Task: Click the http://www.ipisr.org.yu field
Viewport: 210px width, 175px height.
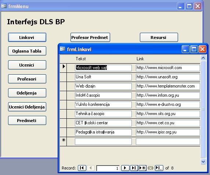Action: point(168,132)
